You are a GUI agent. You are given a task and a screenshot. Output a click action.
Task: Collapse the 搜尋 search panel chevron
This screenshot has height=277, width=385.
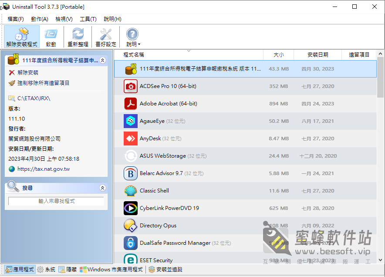tap(103, 188)
